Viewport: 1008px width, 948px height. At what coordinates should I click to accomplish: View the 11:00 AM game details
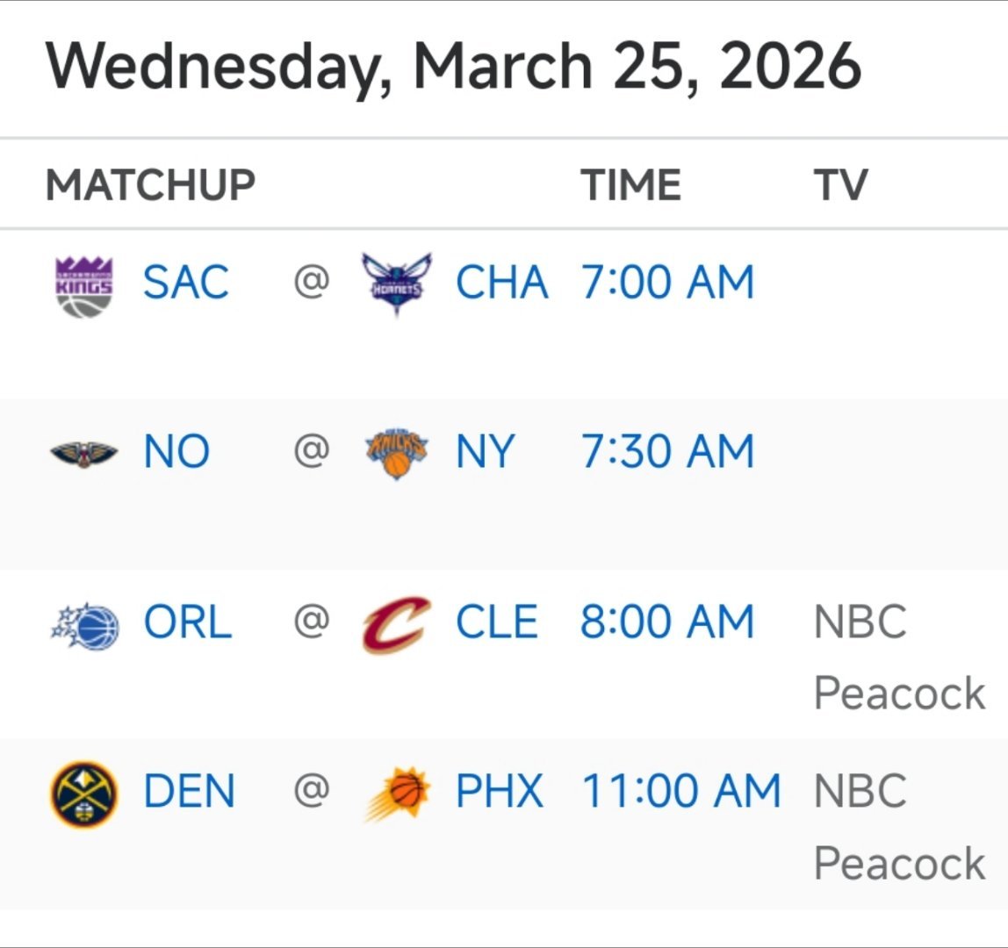pyautogui.click(x=680, y=792)
